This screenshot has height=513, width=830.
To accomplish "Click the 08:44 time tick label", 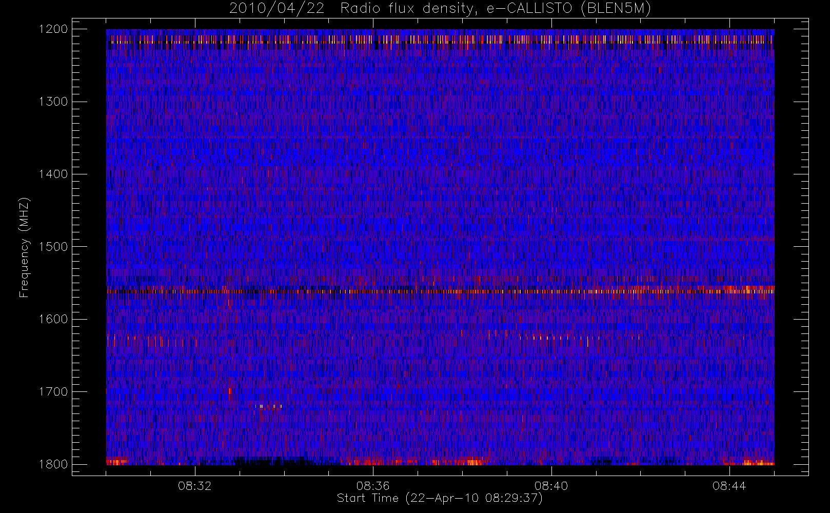I will pos(729,486).
